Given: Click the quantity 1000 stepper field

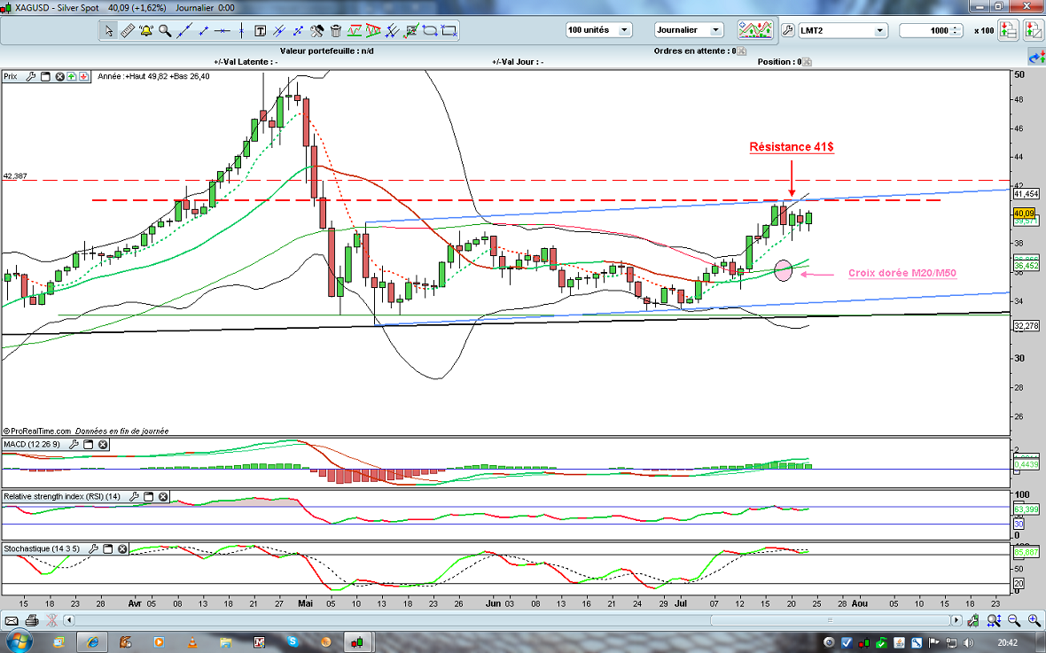Looking at the screenshot, I should 931,31.
